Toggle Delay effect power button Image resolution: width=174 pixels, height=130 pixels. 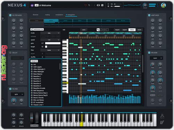pyautogui.click(x=10, y=53)
